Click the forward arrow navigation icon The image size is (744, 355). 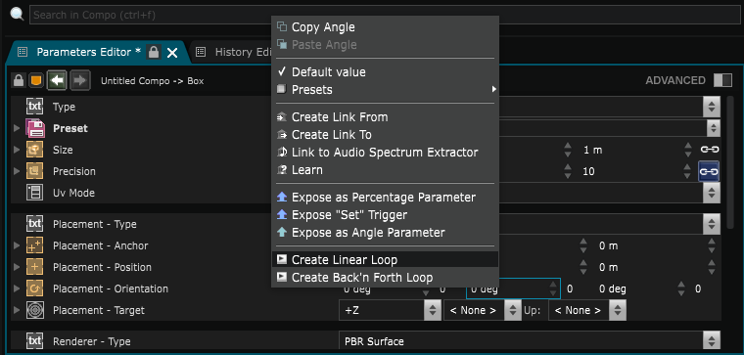[80, 80]
